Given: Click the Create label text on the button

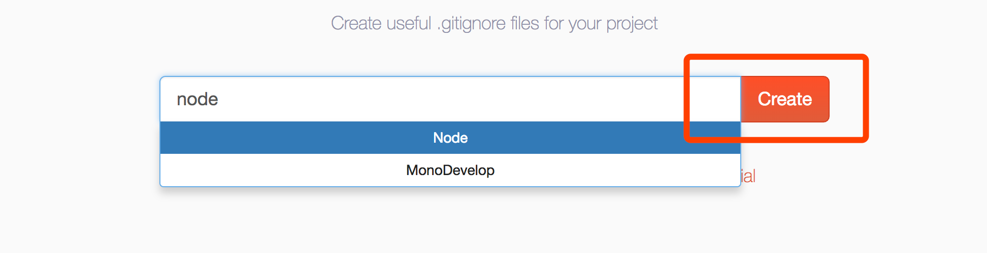Looking at the screenshot, I should click(785, 99).
